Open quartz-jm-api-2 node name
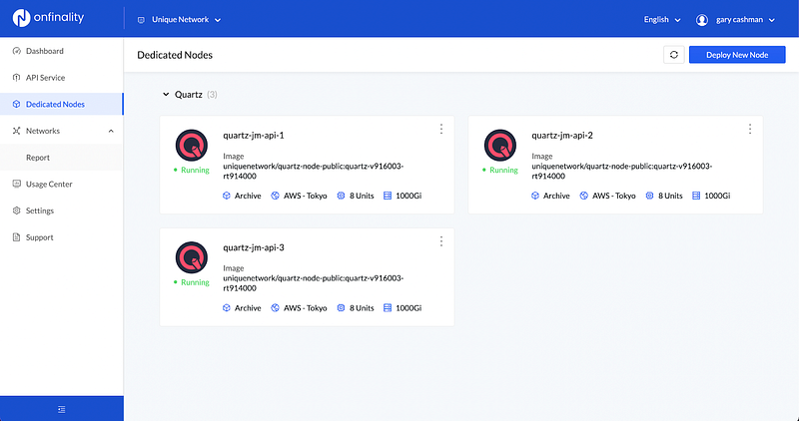The height and width of the screenshot is (421, 799). [562, 136]
